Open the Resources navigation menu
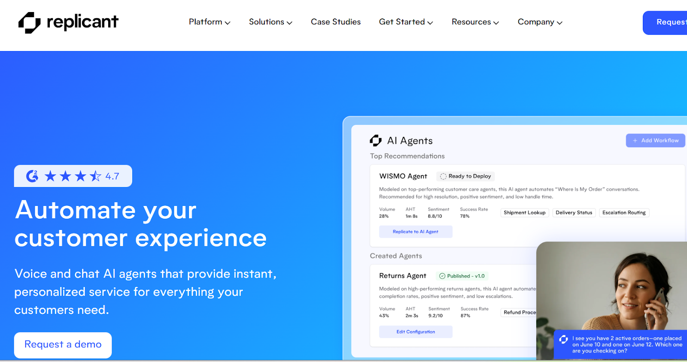Viewport: 687px width, 362px height. (x=475, y=22)
